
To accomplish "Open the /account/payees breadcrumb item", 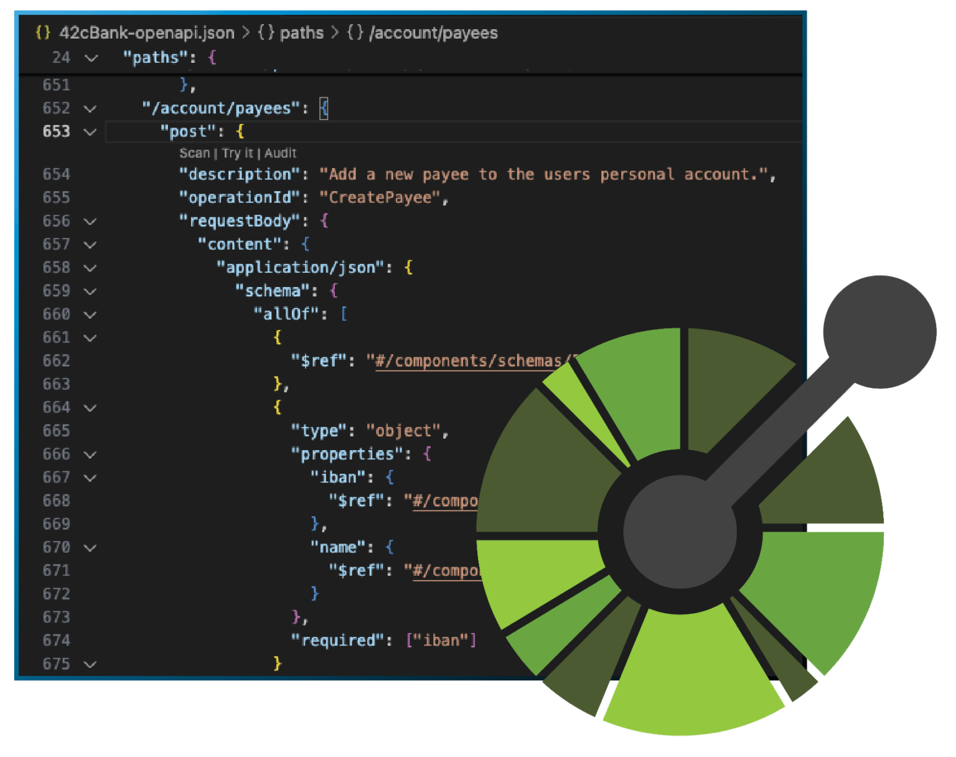I will pos(433,33).
